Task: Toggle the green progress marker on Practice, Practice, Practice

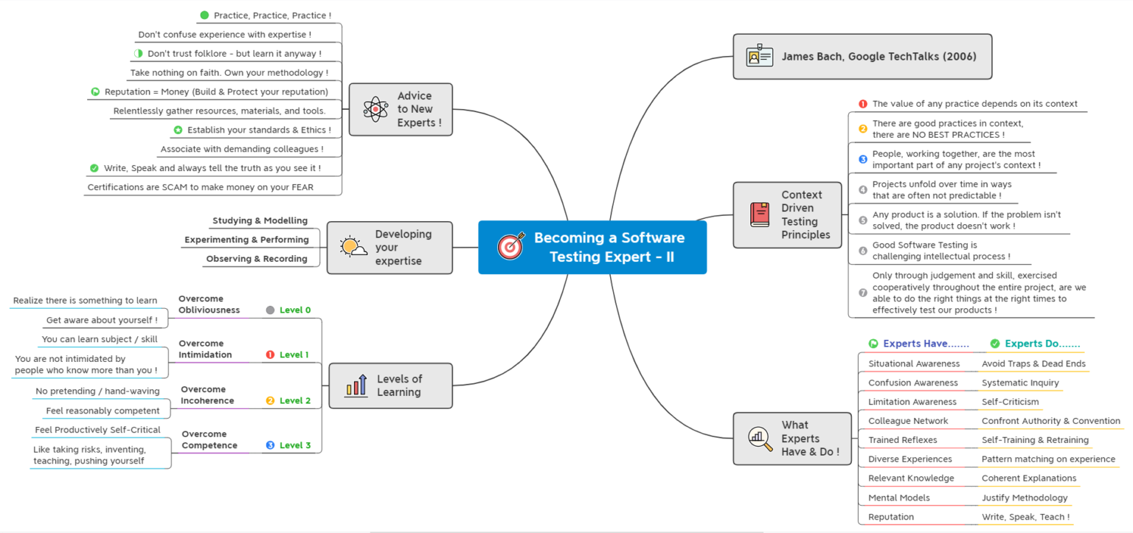Action: [204, 15]
